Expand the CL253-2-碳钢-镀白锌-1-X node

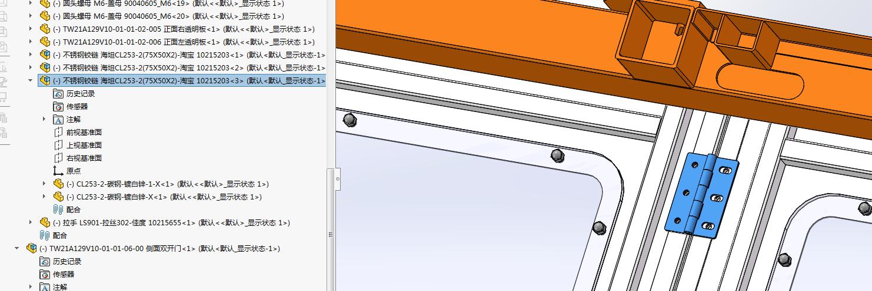[44, 184]
